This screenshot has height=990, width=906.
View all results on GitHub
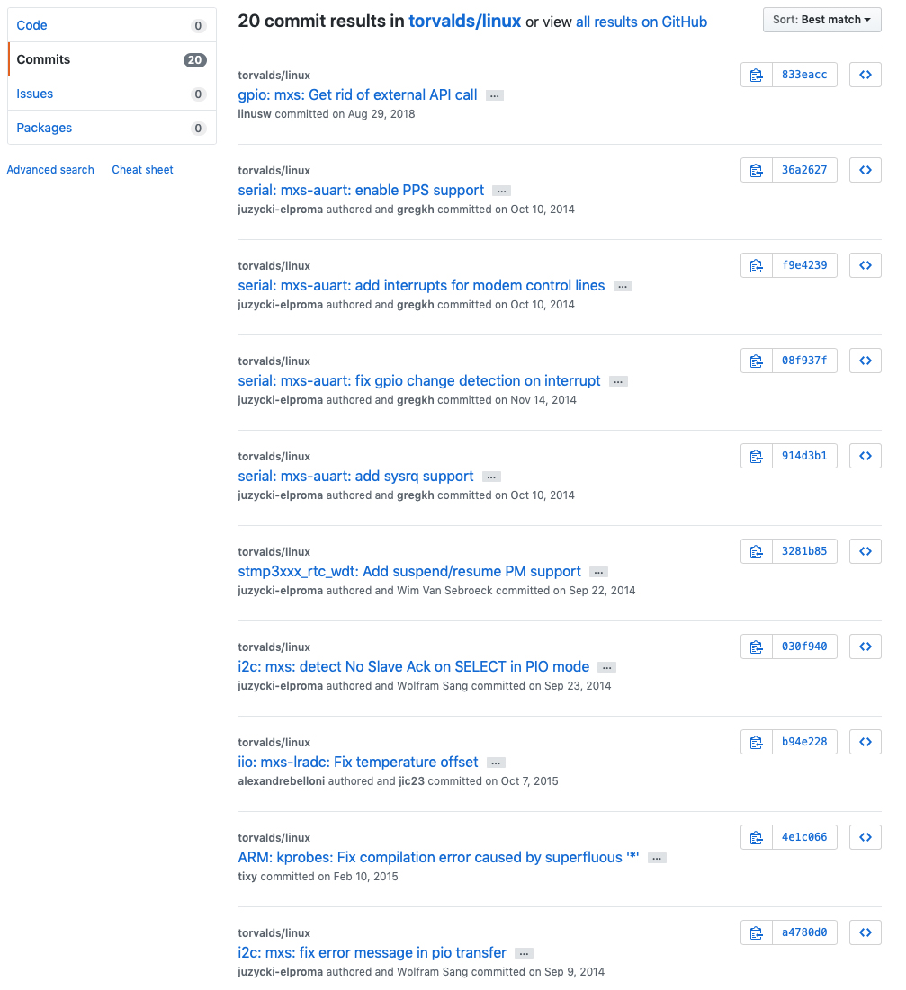641,22
